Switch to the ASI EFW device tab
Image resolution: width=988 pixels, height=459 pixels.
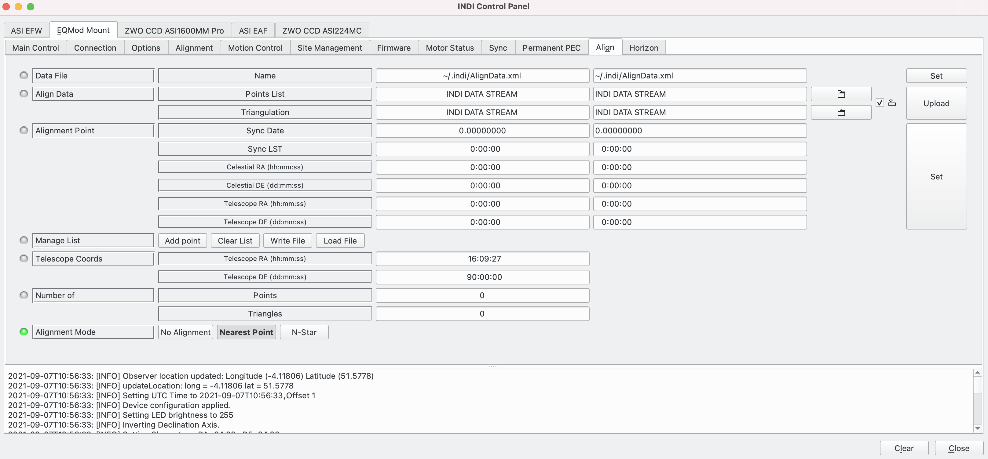pyautogui.click(x=27, y=31)
